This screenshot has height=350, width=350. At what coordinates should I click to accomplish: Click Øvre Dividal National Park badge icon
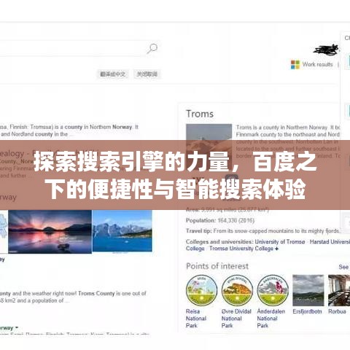pyautogui.click(x=237, y=290)
